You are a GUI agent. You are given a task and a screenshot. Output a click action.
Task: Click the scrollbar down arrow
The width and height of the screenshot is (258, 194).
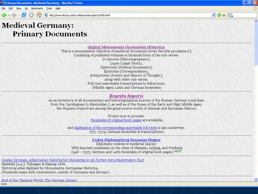pyautogui.click(x=256, y=179)
